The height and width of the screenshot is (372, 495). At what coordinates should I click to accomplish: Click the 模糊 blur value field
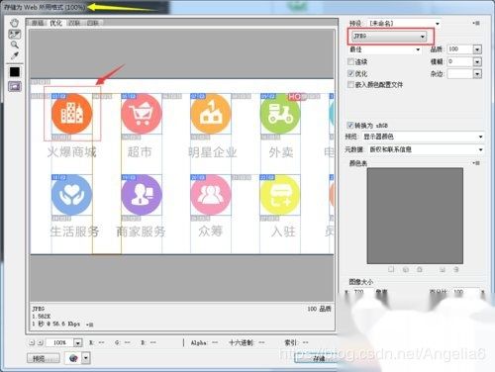tap(460, 61)
